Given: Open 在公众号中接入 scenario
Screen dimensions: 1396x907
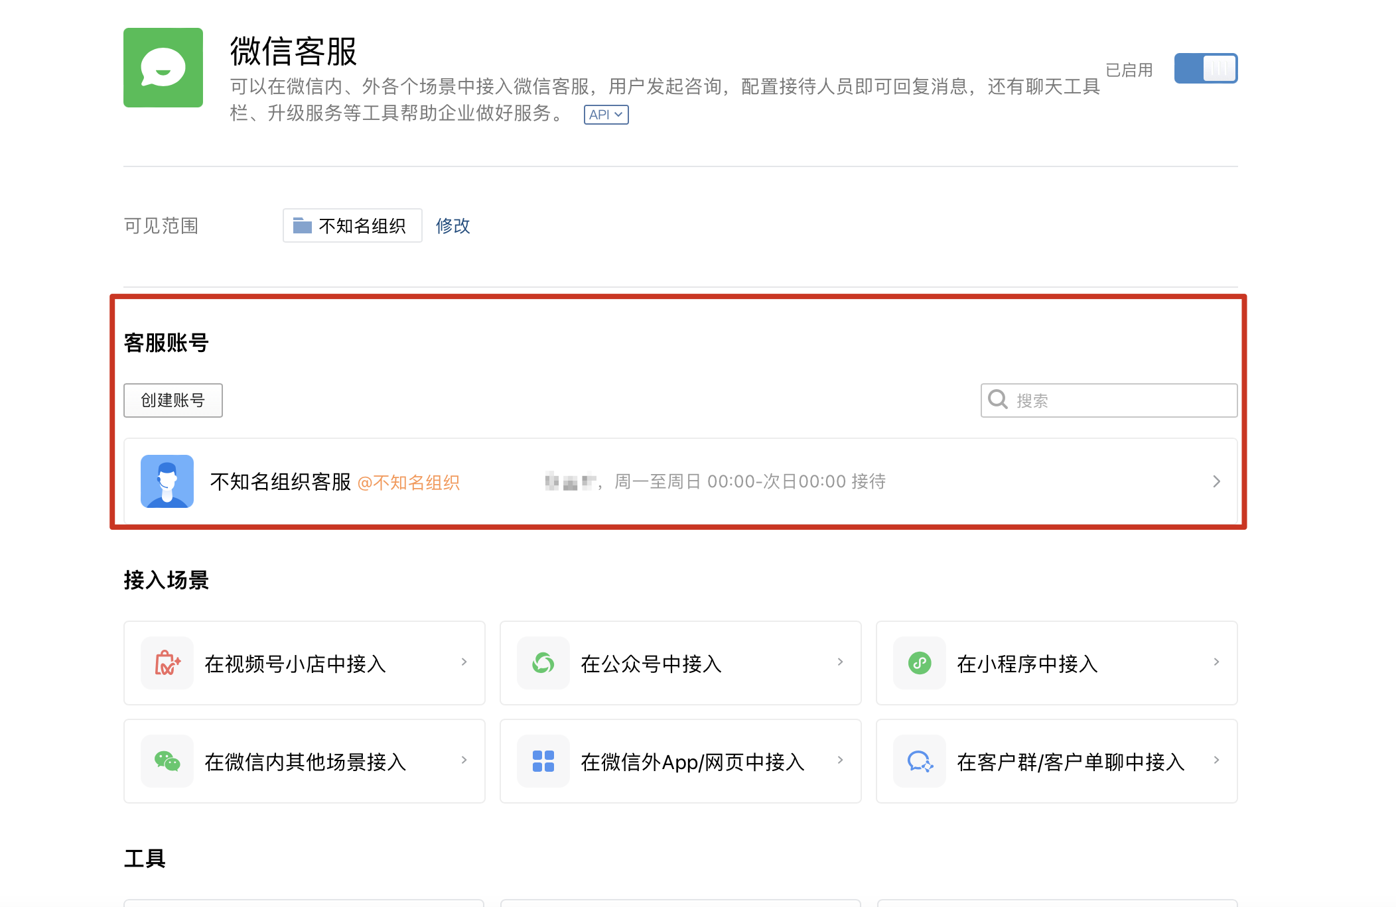Looking at the screenshot, I should pyautogui.click(x=681, y=663).
